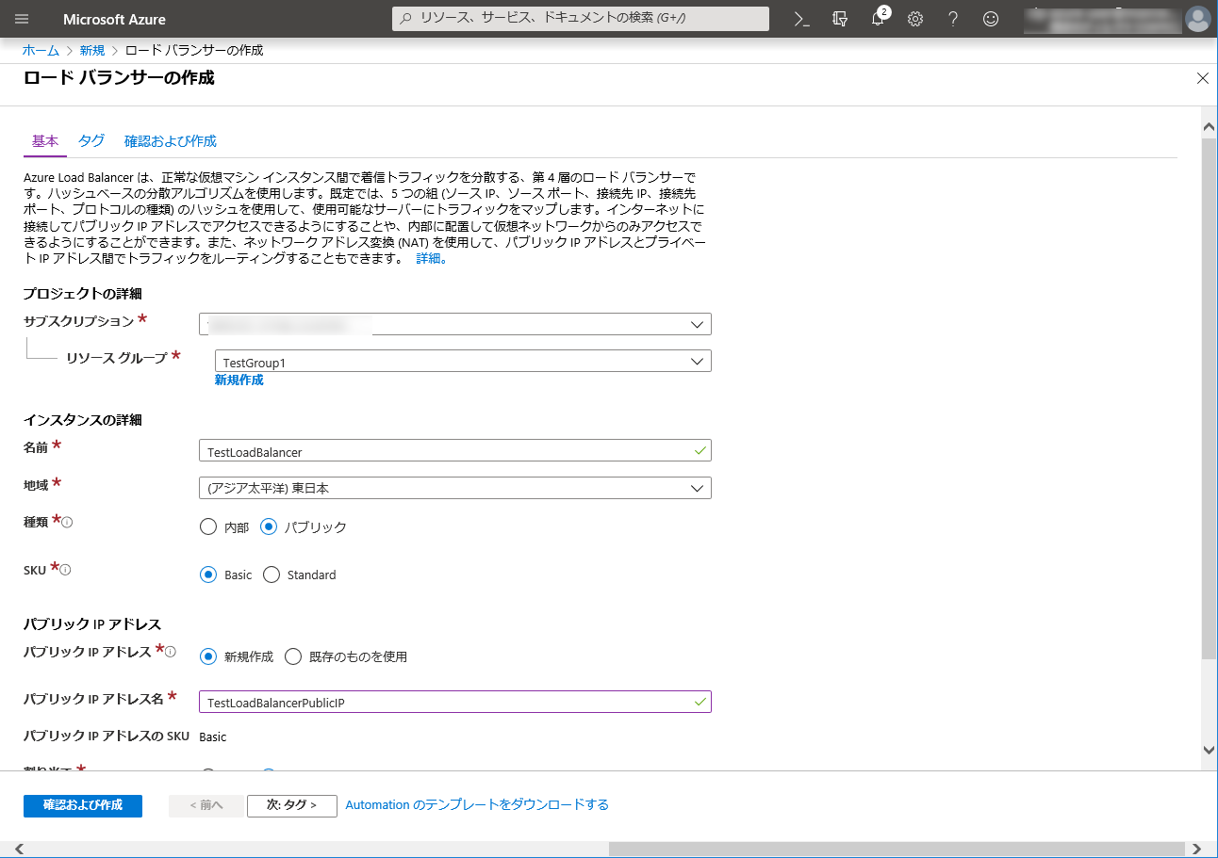
Task: Open portal settings gear
Action: click(x=915, y=19)
